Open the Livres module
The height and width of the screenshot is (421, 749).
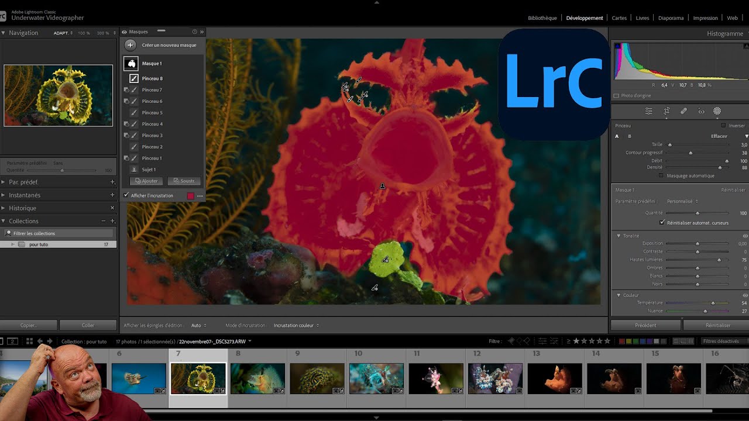point(643,18)
